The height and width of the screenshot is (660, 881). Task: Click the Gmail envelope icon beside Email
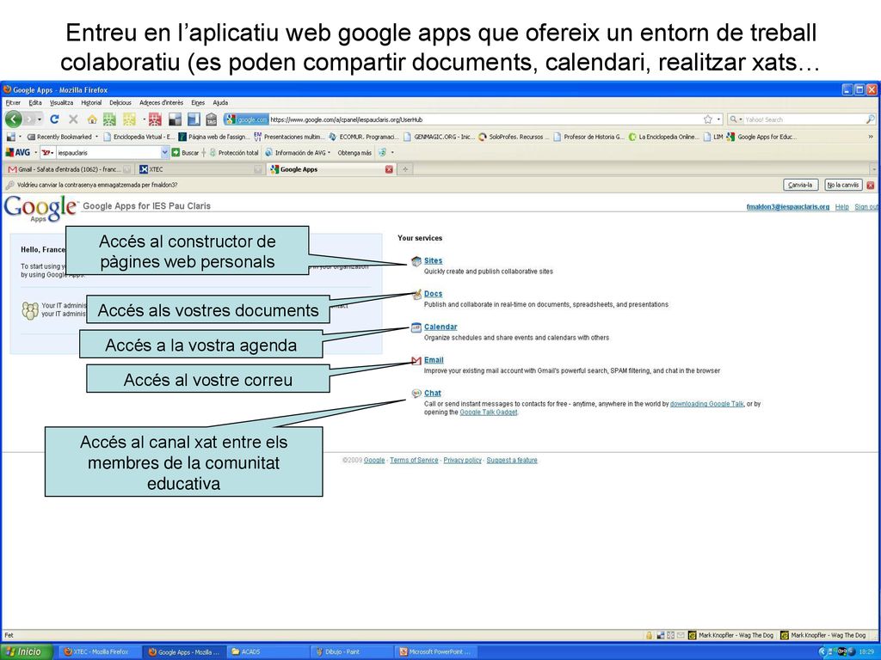[x=416, y=361]
